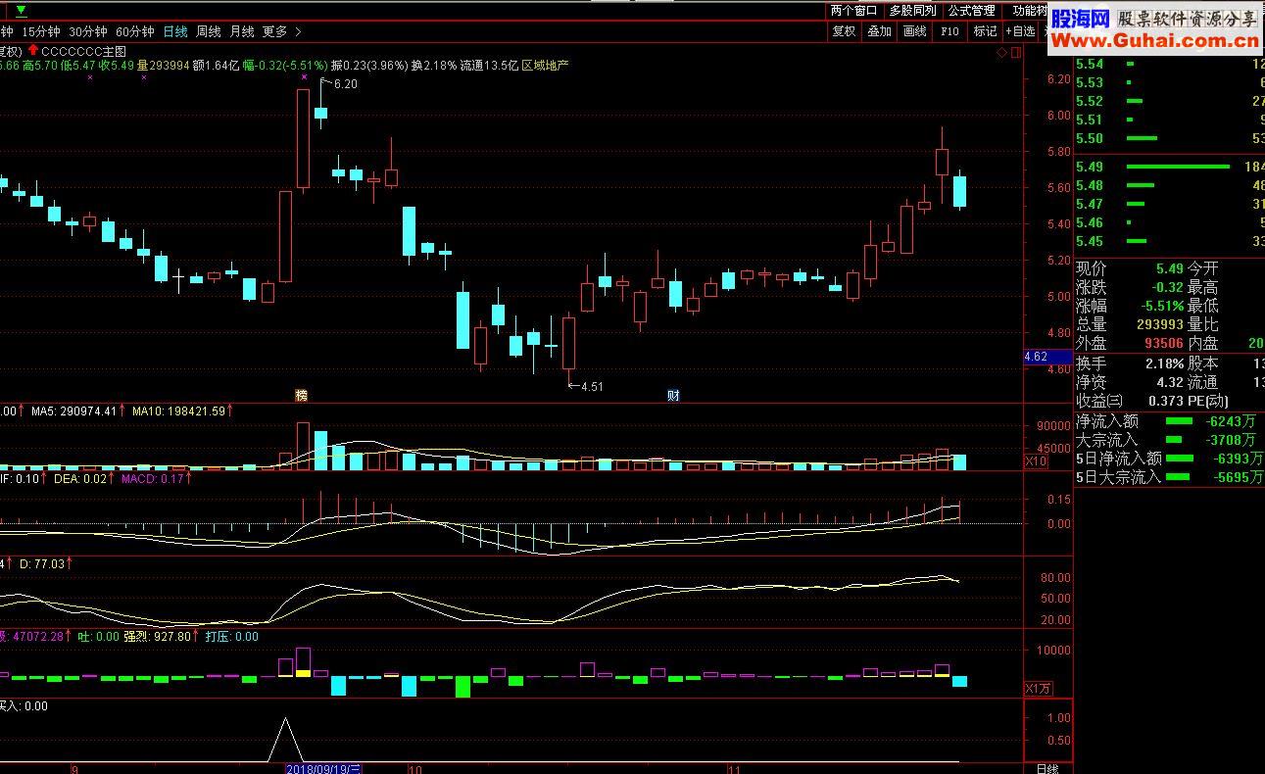Click the 总量 293993 quote row
The height and width of the screenshot is (774, 1265).
point(1130,324)
